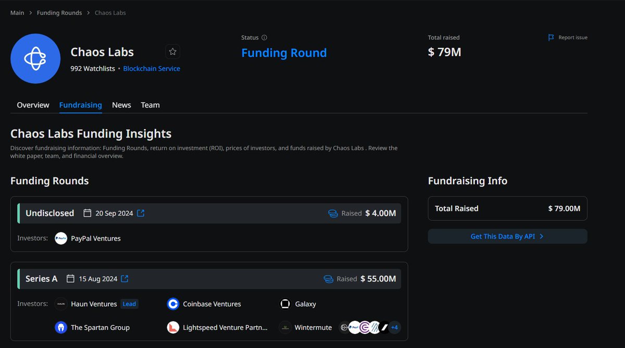Expand the +4 more investors badge
Screen dimensions: 625x348
coord(394,327)
